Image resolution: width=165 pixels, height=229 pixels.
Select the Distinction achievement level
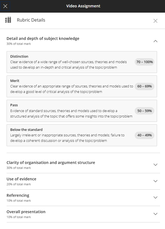click(82, 62)
